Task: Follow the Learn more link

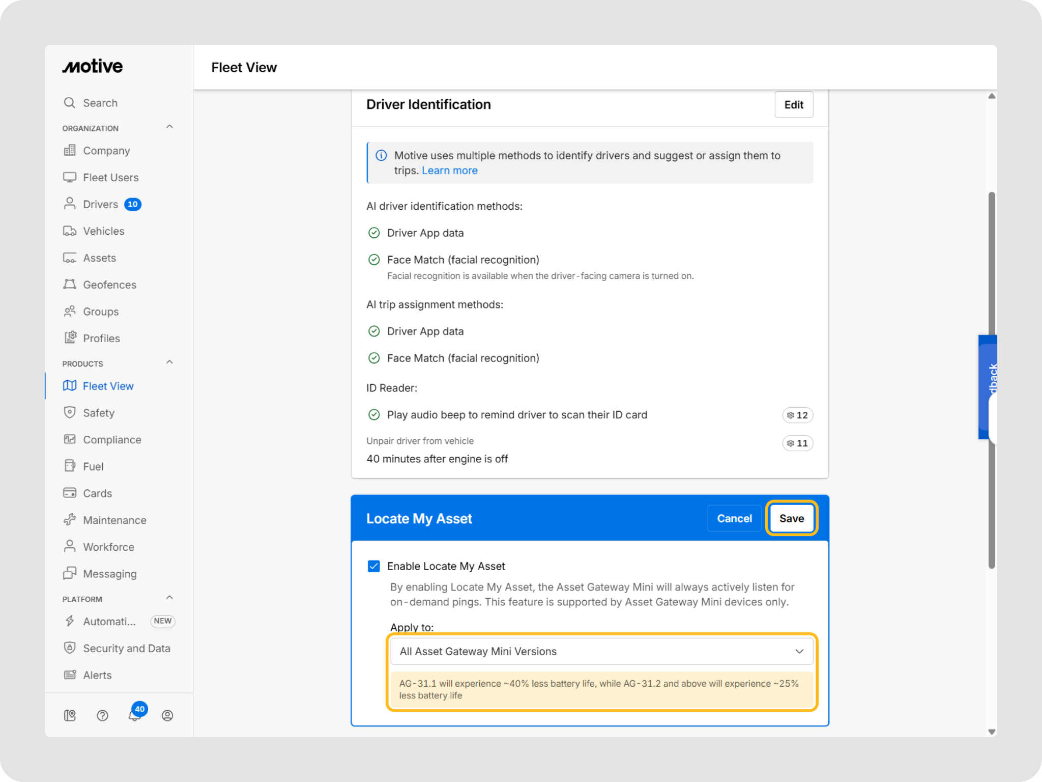Action: tap(450, 171)
